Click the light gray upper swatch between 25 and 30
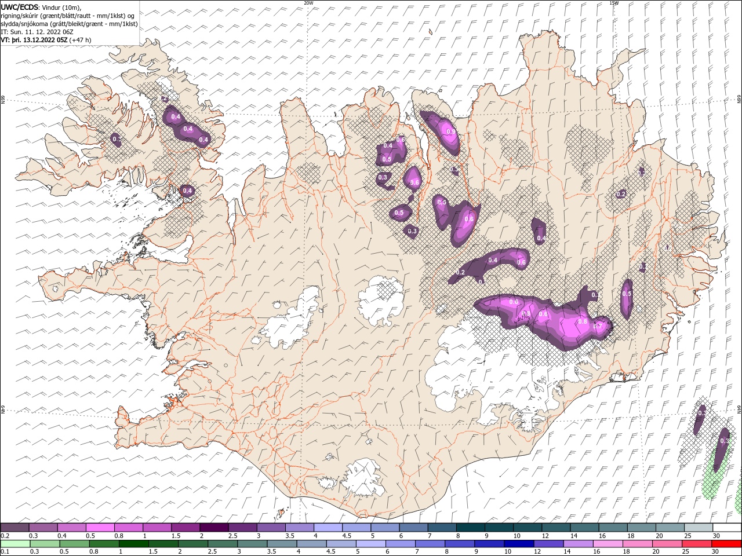 pyautogui.click(x=698, y=528)
